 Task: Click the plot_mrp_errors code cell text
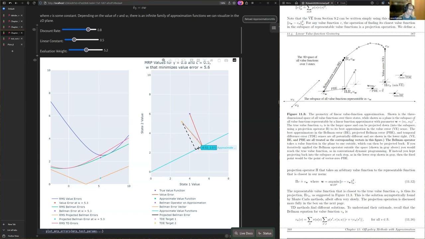(x=74, y=231)
